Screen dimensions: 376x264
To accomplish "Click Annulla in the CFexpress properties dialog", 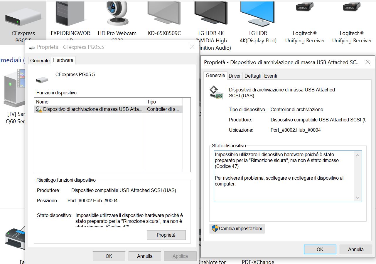I will click(145, 256).
